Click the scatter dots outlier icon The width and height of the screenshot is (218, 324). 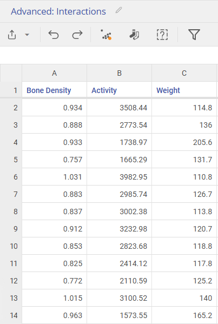click(x=106, y=35)
